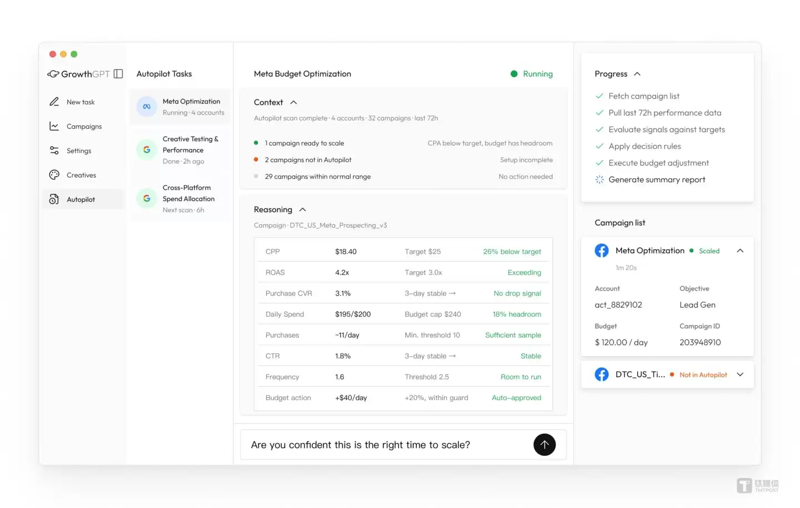The image size is (800, 508).
Task: Collapse the Reasoning section
Action: tap(302, 210)
